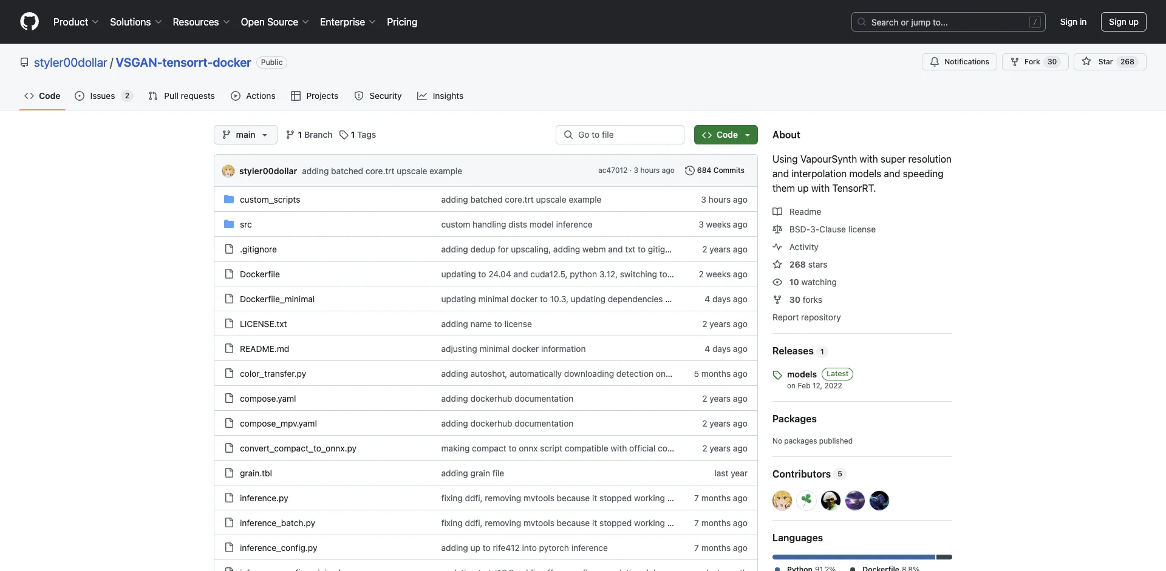Open convert_compact_to_onnx.py file
Screen dimensions: 1166x571
point(298,448)
